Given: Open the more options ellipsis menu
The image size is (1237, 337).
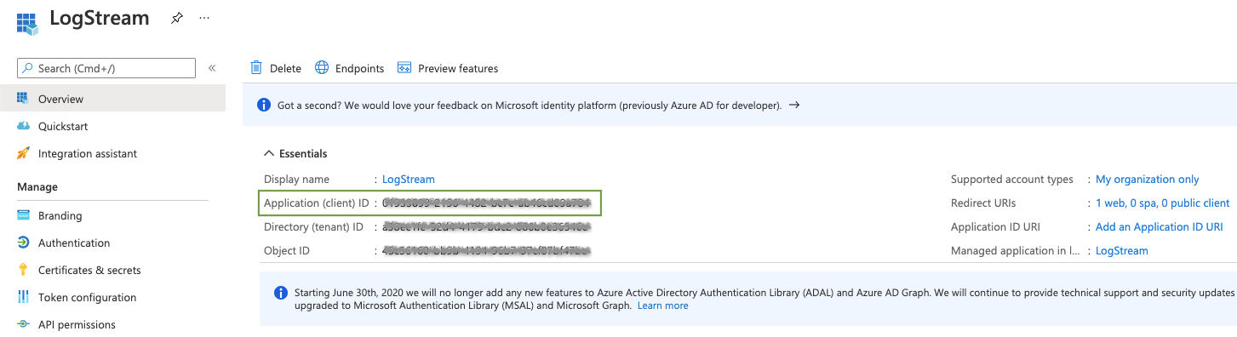Looking at the screenshot, I should coord(203,18).
